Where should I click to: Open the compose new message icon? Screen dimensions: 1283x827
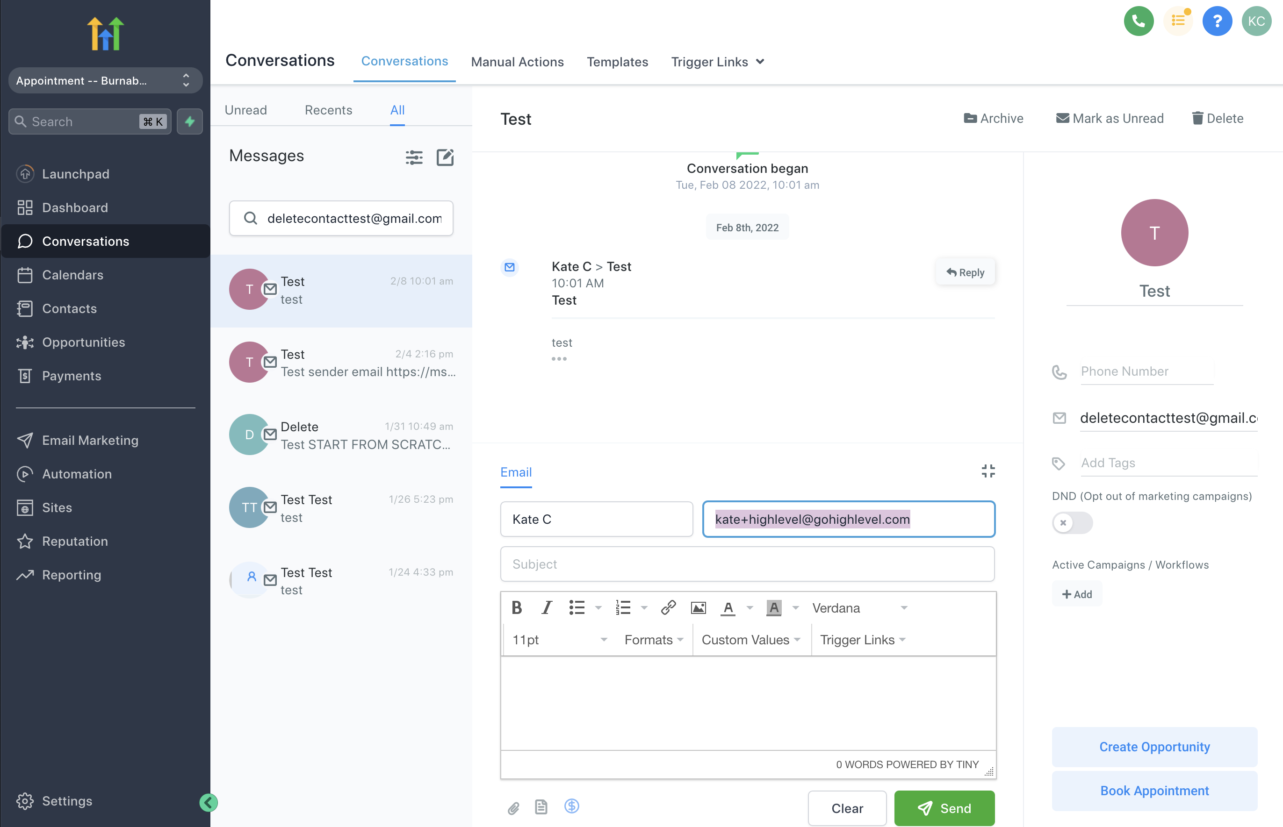tap(445, 157)
